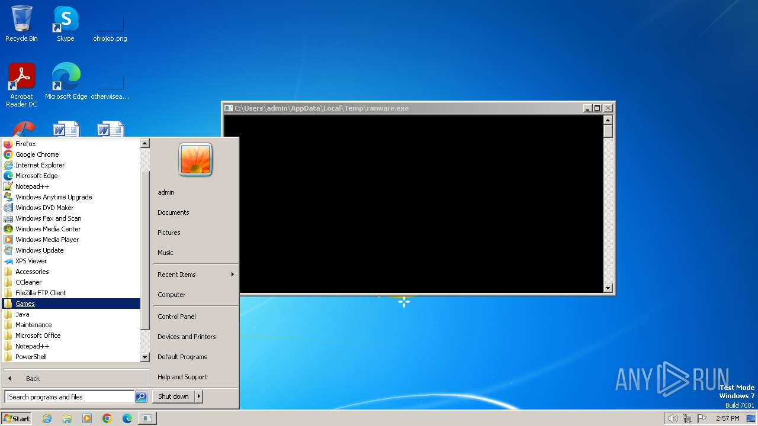758x426 pixels.
Task: Expand the Maintenance folder
Action: click(x=71, y=325)
